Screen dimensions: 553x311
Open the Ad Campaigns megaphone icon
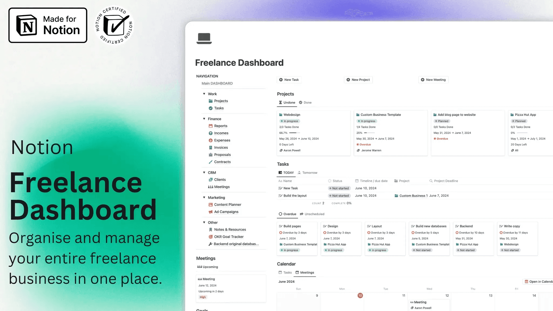pos(211,212)
